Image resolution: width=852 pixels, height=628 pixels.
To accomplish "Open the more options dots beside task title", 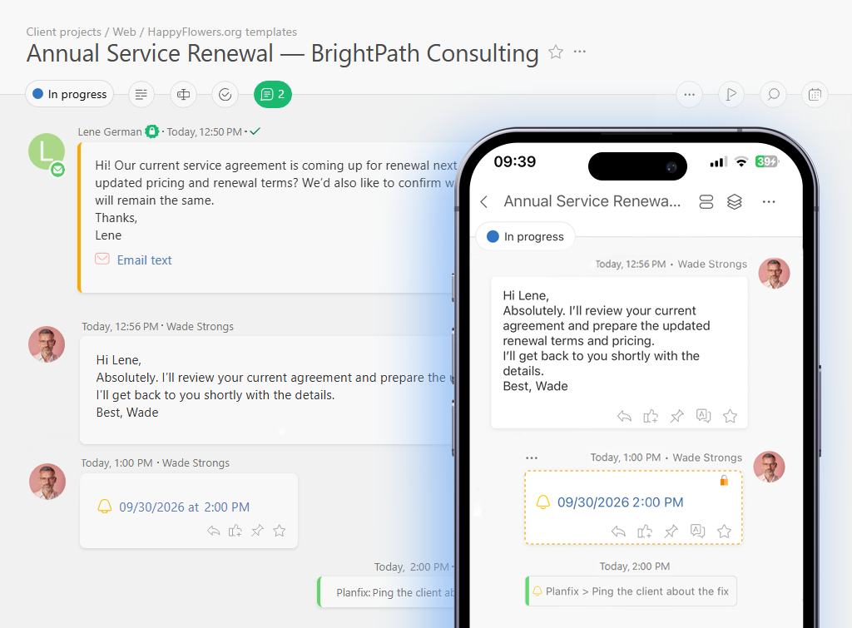I will 580,52.
